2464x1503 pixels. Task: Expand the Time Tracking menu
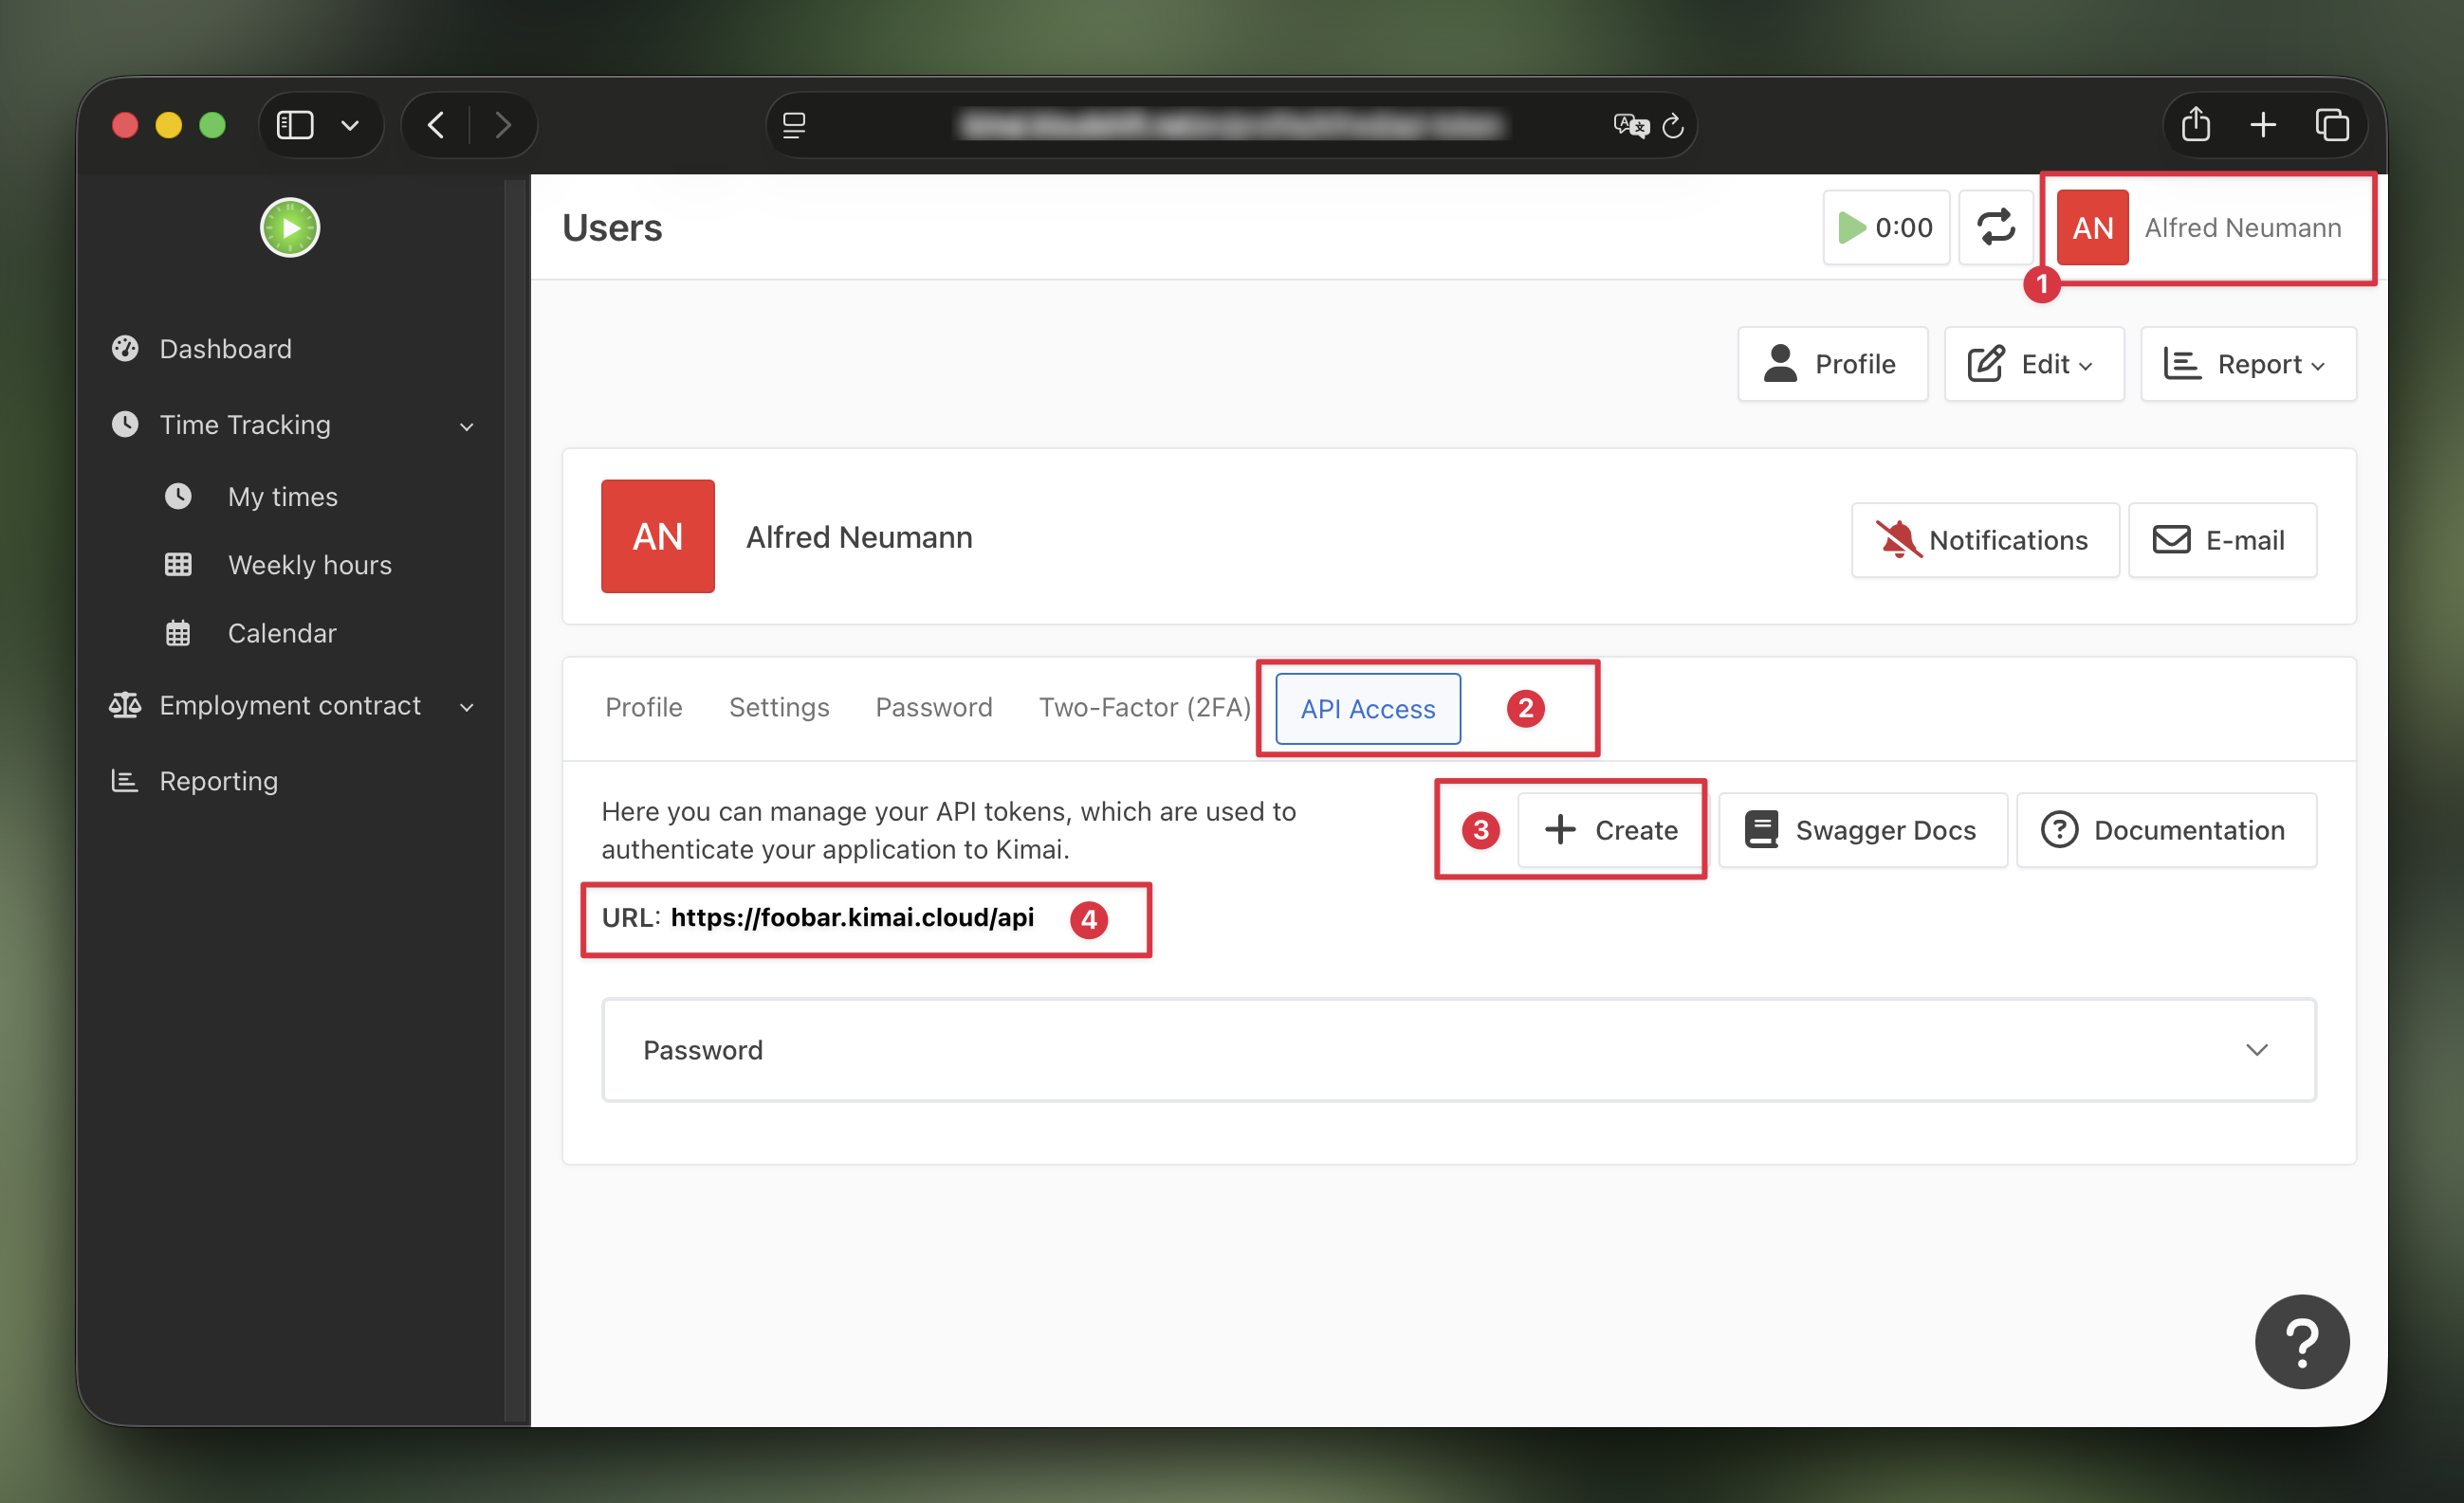pyautogui.click(x=245, y=425)
